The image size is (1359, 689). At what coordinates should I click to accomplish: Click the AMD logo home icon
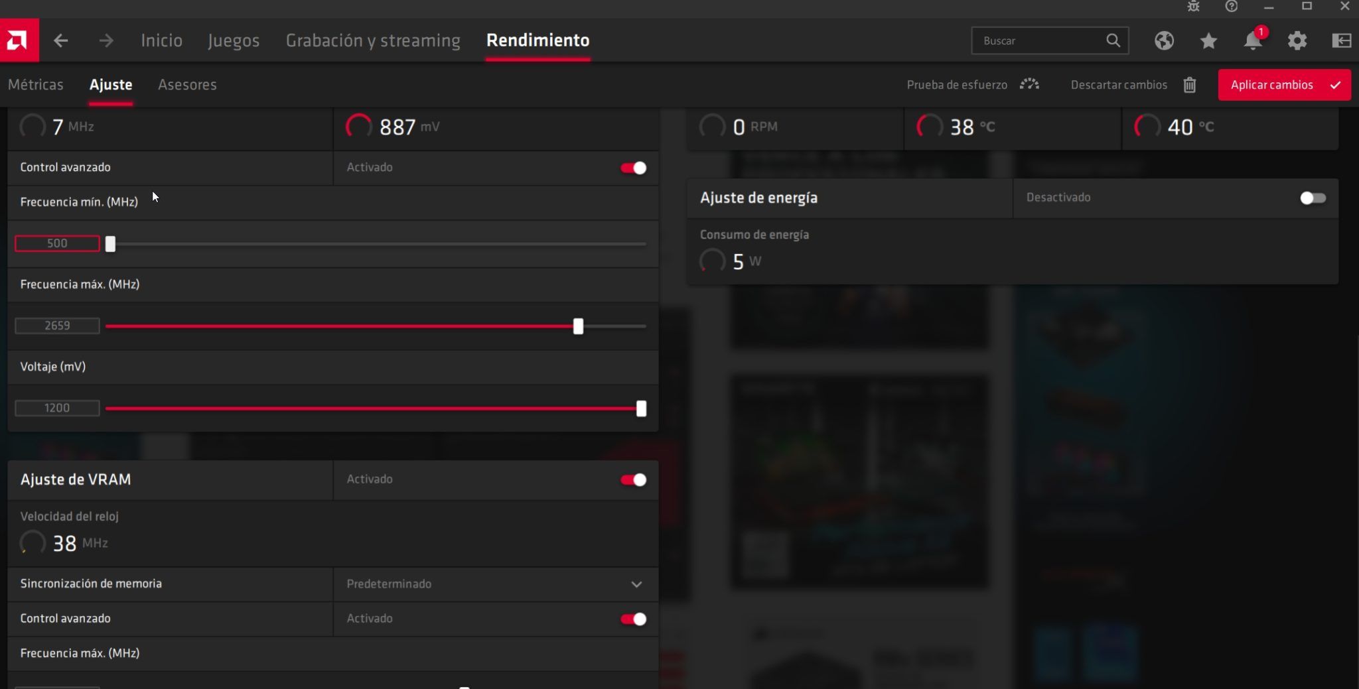pos(19,40)
